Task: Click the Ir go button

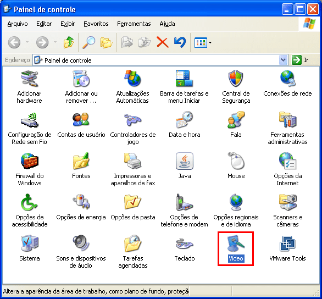Action: click(x=300, y=60)
